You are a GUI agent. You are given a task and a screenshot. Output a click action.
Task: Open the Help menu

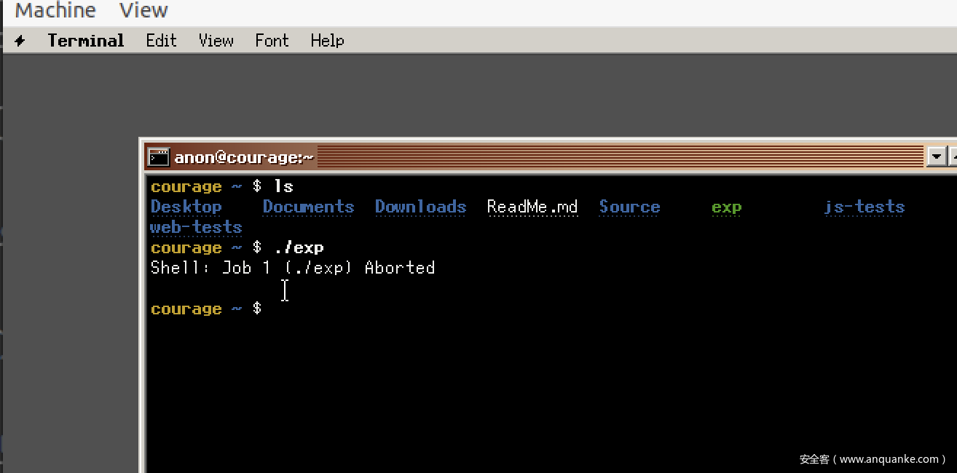327,41
